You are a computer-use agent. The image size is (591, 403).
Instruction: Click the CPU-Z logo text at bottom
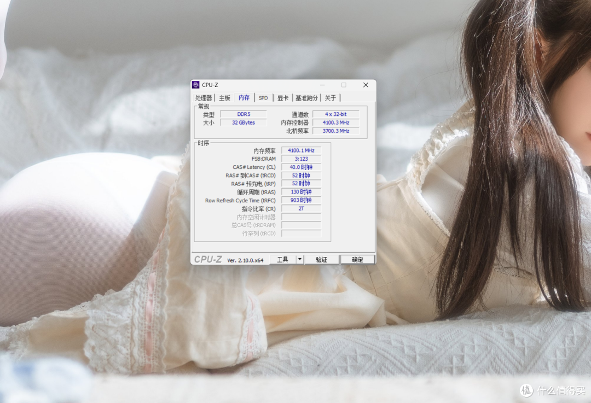[208, 259]
